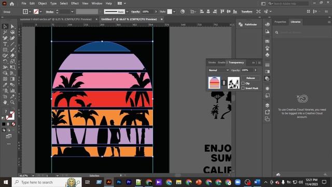Select the Rotate tool
The width and height of the screenshot is (332, 187).
click(5, 61)
